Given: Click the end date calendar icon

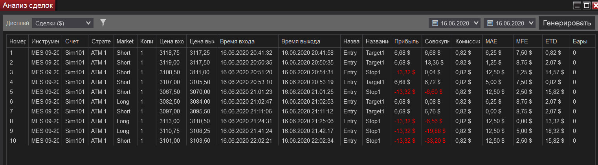Looking at the screenshot, I should [490, 23].
